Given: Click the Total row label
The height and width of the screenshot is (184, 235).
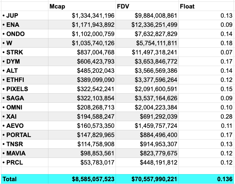Looking at the screenshot, I should (9, 179).
